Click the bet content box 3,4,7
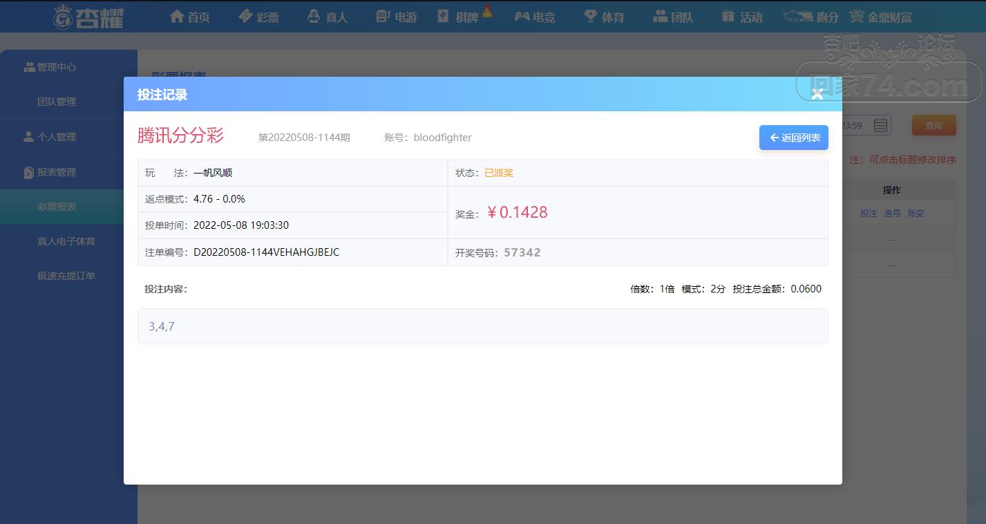 tap(482, 326)
